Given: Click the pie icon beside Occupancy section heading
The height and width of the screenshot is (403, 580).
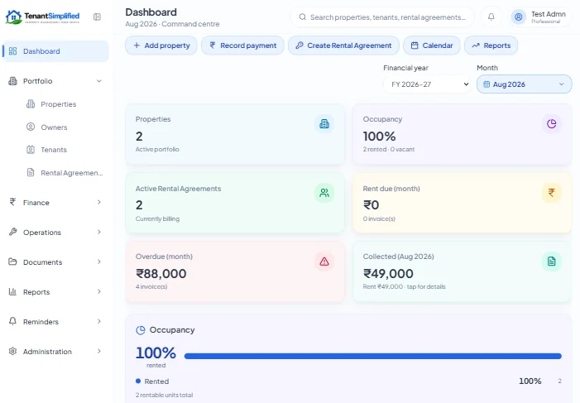Looking at the screenshot, I should [141, 330].
